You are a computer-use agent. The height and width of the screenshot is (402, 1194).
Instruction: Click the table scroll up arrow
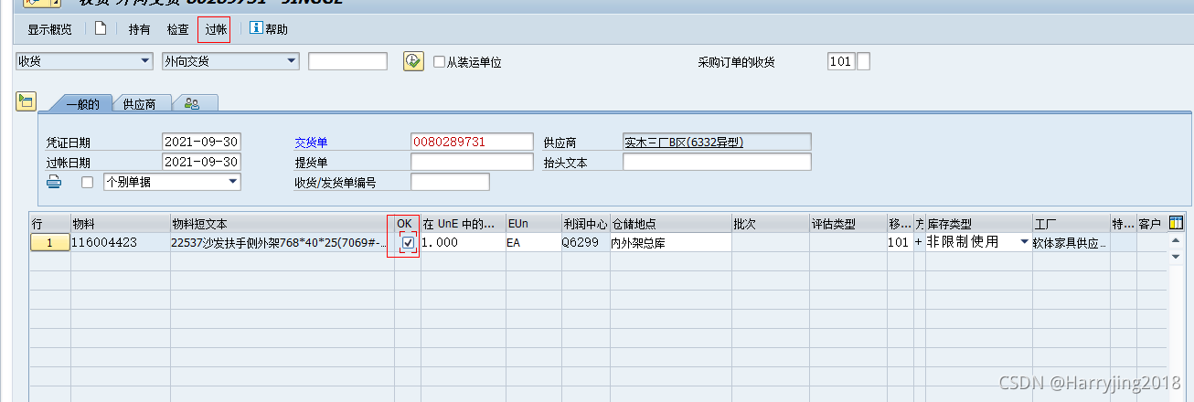pyautogui.click(x=1177, y=241)
